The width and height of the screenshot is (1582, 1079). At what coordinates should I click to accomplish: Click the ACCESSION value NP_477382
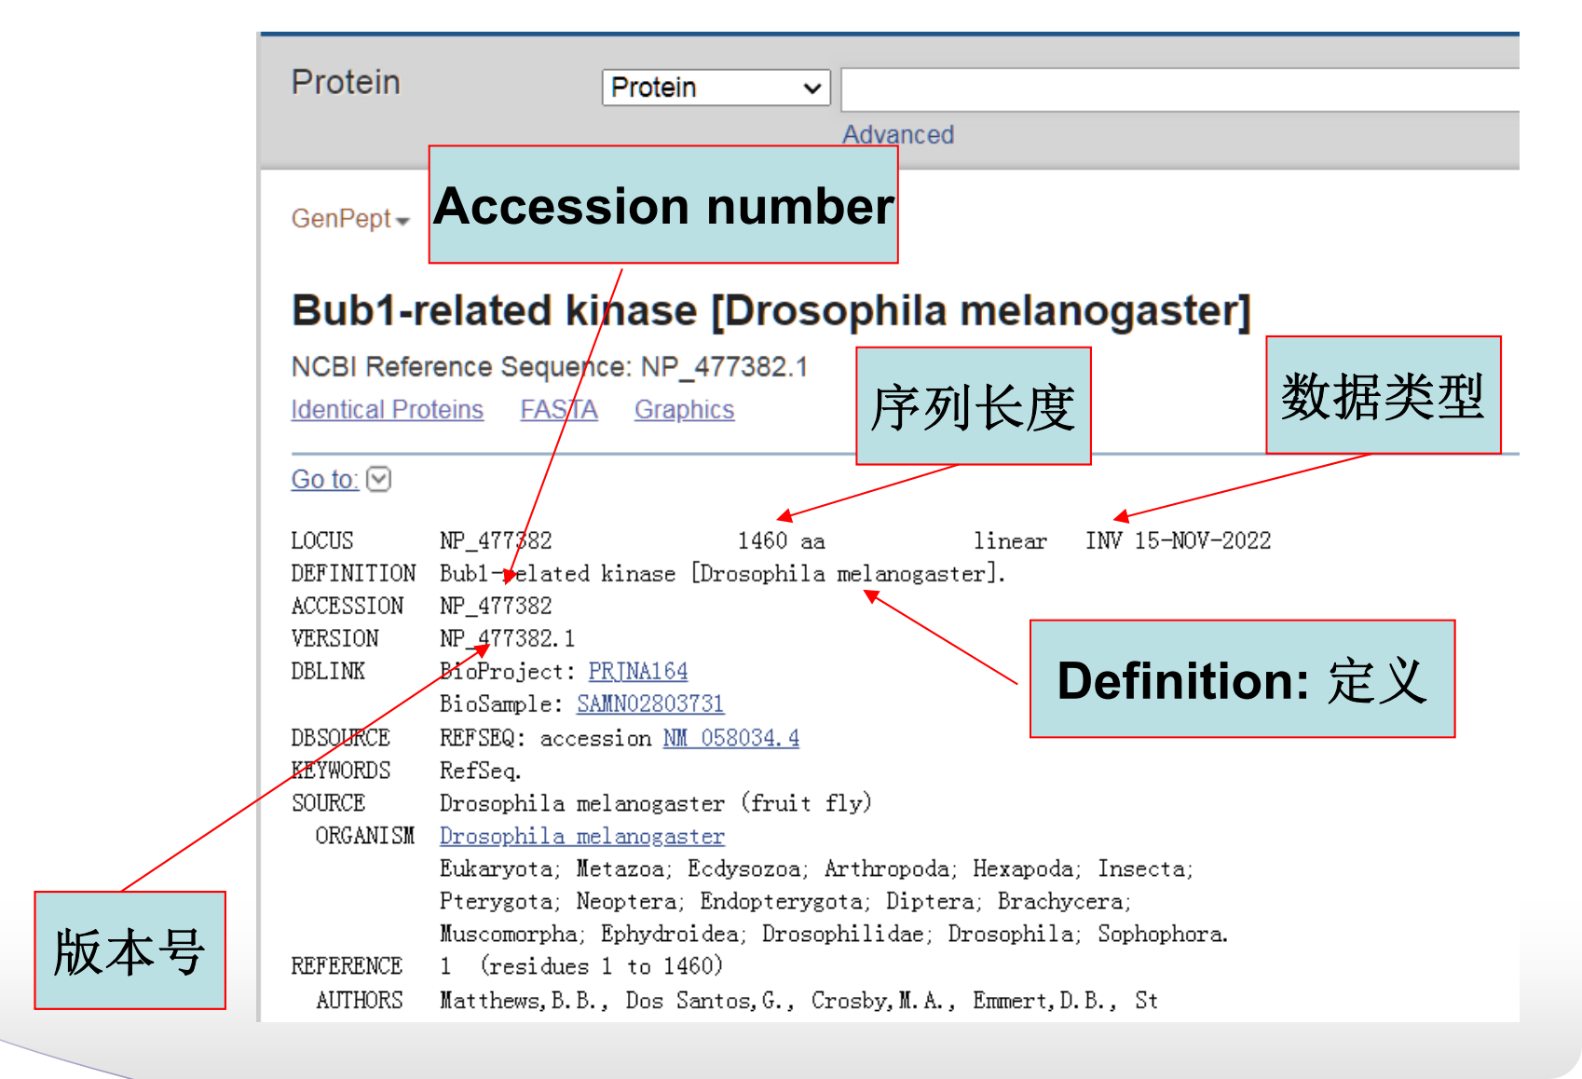496,606
